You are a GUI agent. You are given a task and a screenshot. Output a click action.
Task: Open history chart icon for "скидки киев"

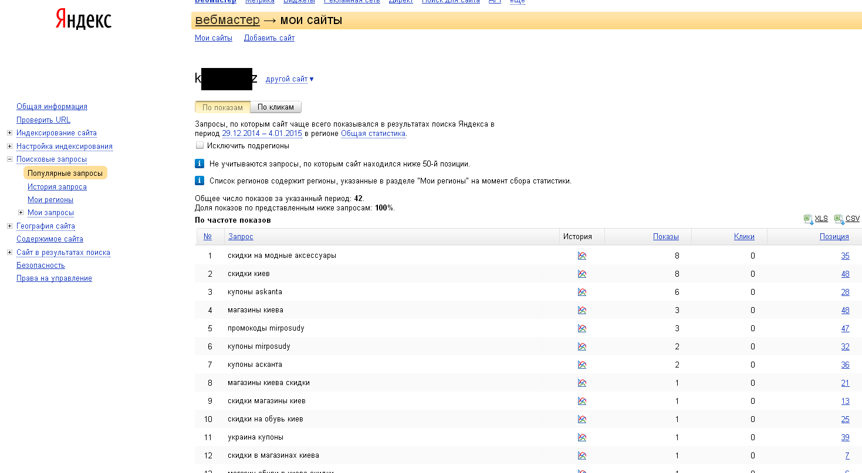click(x=582, y=274)
